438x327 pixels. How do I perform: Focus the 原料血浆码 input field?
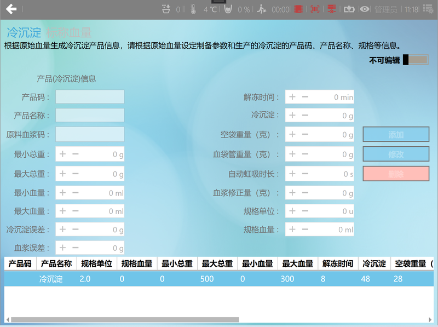coord(90,134)
